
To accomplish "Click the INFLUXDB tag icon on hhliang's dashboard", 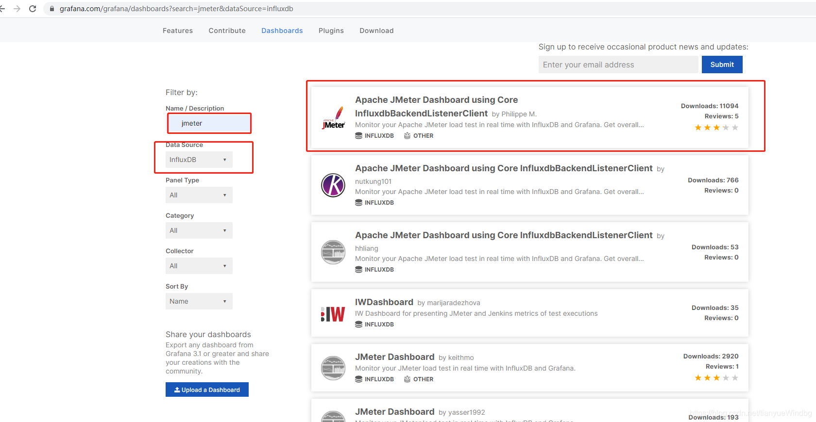I will click(358, 270).
